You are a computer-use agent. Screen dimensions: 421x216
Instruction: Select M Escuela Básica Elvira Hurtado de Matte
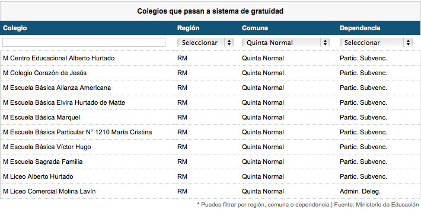click(x=210, y=102)
